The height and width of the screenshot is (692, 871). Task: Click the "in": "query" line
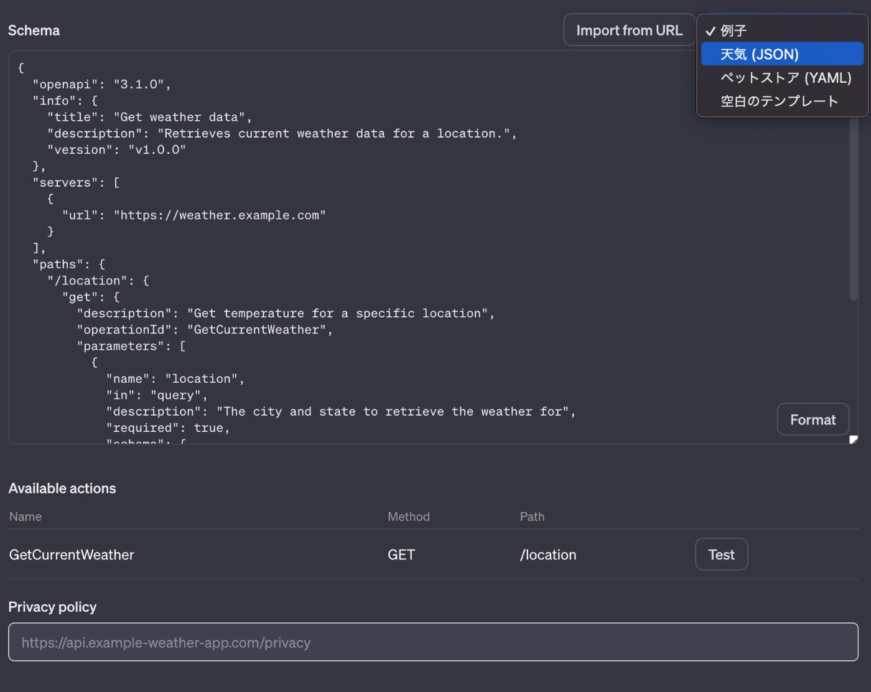[157, 395]
